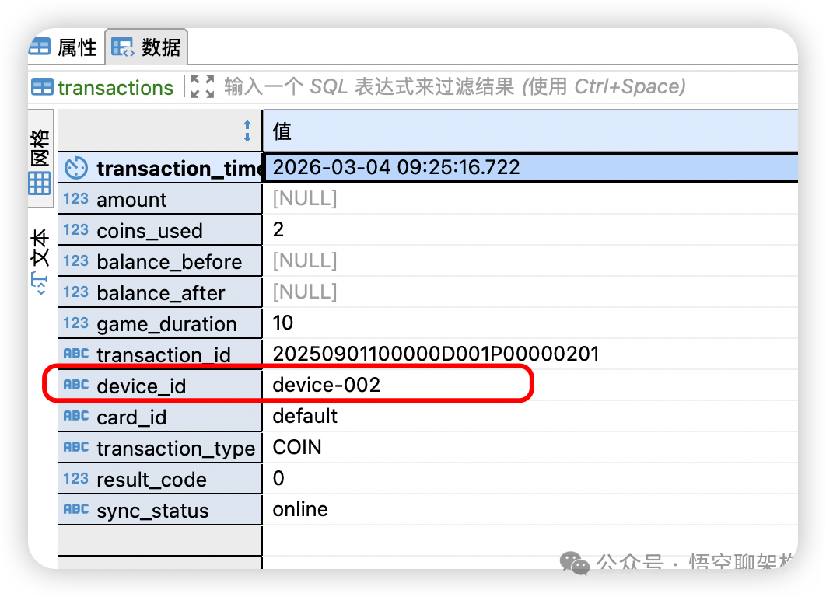The image size is (826, 597).
Task: Click the ABC icon beside transaction_id
Action: coord(75,354)
